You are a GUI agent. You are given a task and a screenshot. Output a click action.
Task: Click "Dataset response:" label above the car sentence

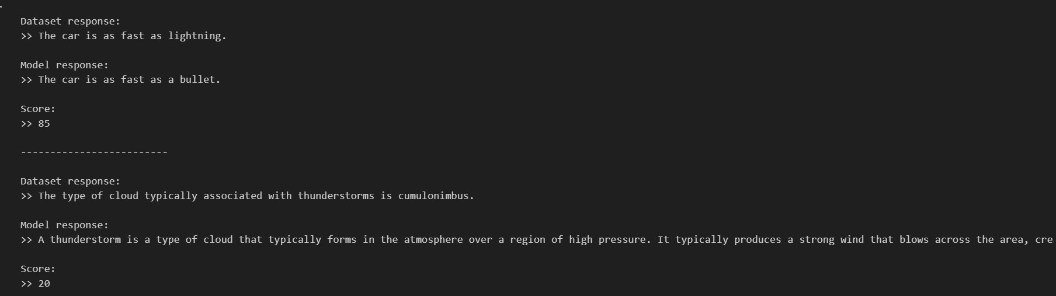[x=70, y=22]
